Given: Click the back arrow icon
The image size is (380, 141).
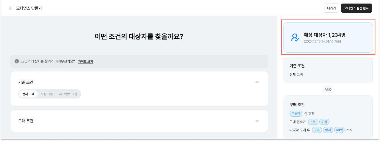Looking at the screenshot, I should [11, 8].
